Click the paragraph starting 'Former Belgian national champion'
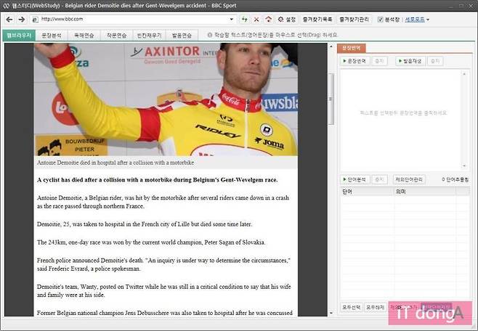The width and height of the screenshot is (478, 331). coord(165,313)
